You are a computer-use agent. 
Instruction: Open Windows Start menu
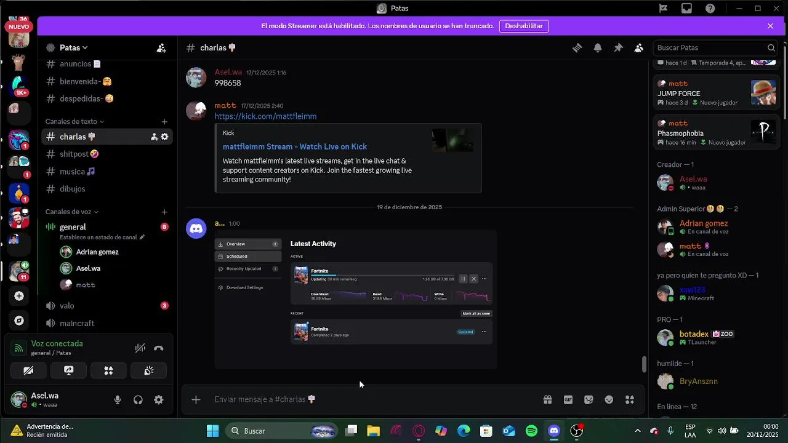(212, 431)
